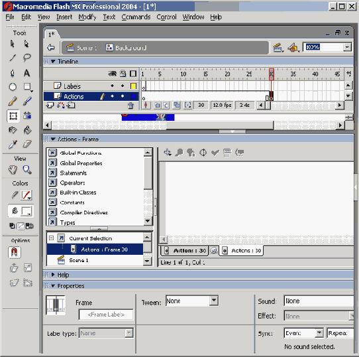Select the Text tool in Tools panel
The image size is (359, 357).
point(26,73)
